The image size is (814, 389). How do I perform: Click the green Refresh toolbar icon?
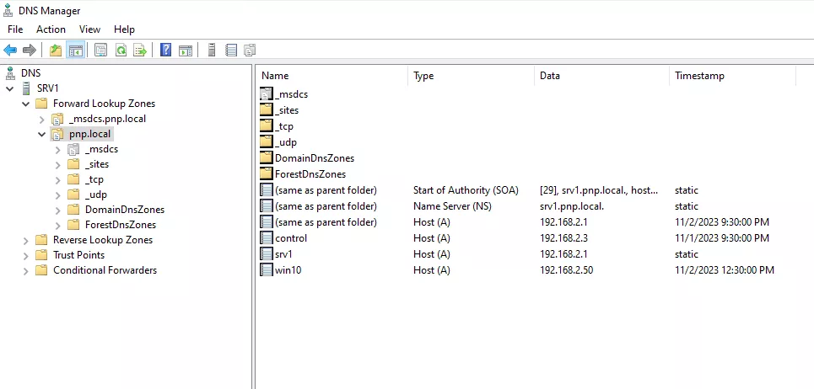point(121,51)
